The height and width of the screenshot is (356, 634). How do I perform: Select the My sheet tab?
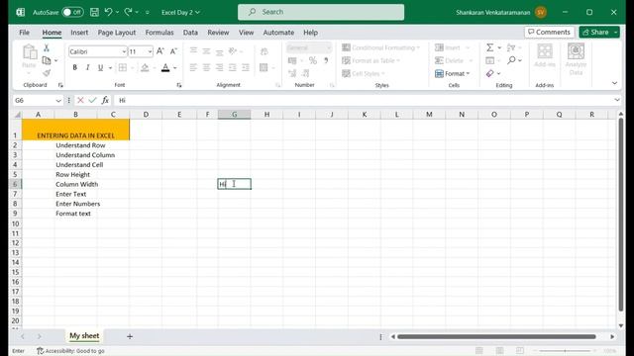84,336
